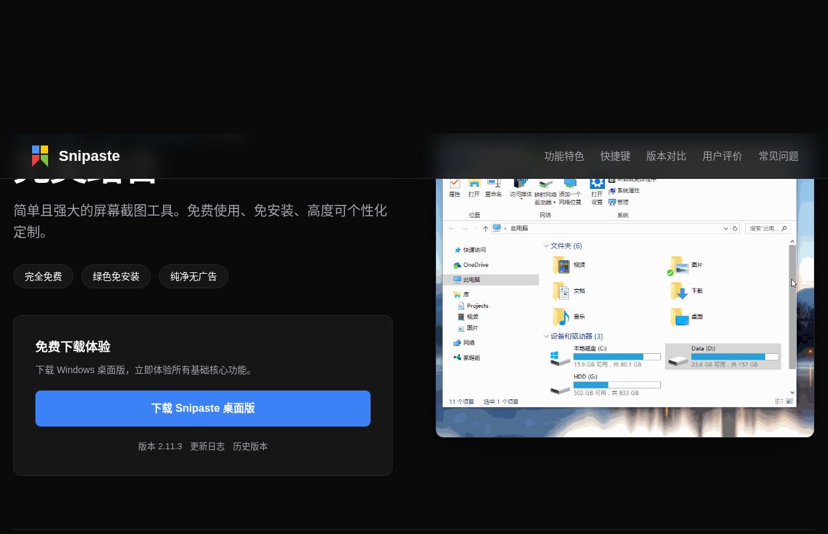Select the 下载 folder icon

click(679, 291)
